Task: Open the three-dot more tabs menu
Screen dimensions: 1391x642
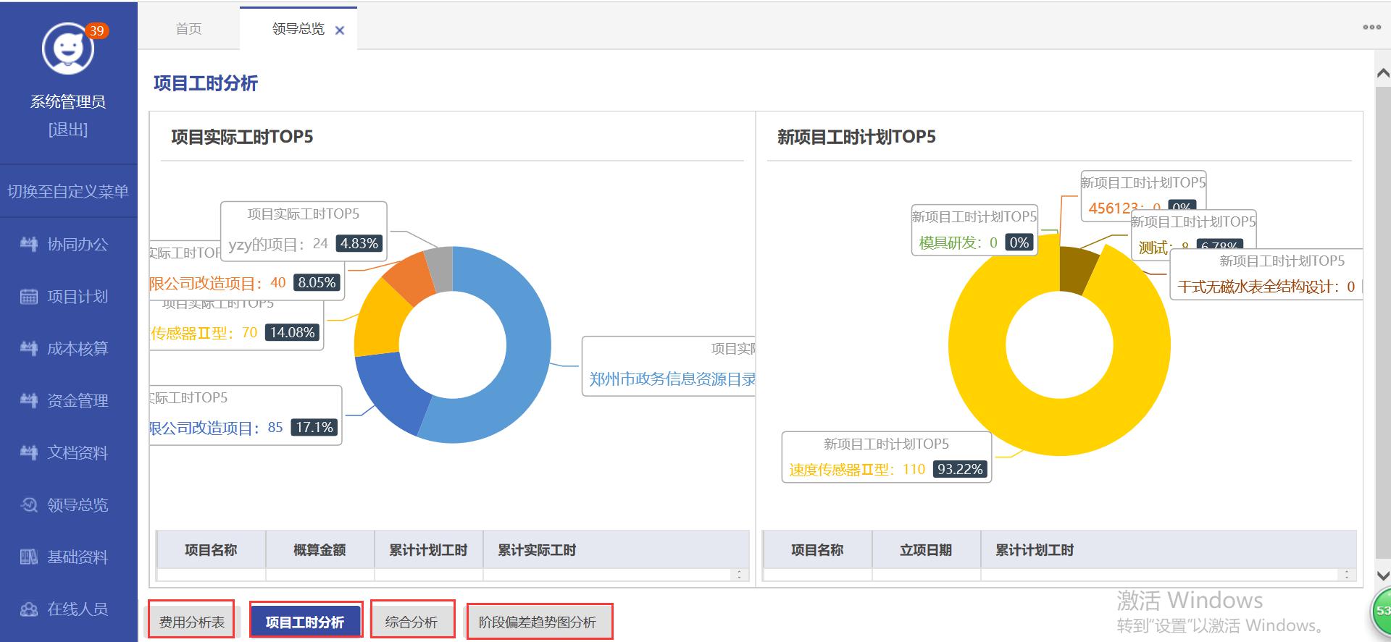Action: coord(1371,28)
